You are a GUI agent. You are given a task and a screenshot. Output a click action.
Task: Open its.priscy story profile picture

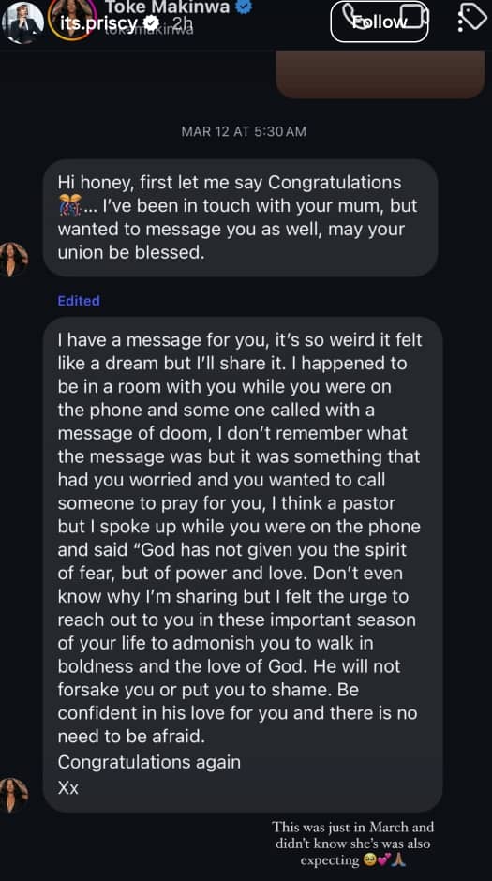coord(22,22)
